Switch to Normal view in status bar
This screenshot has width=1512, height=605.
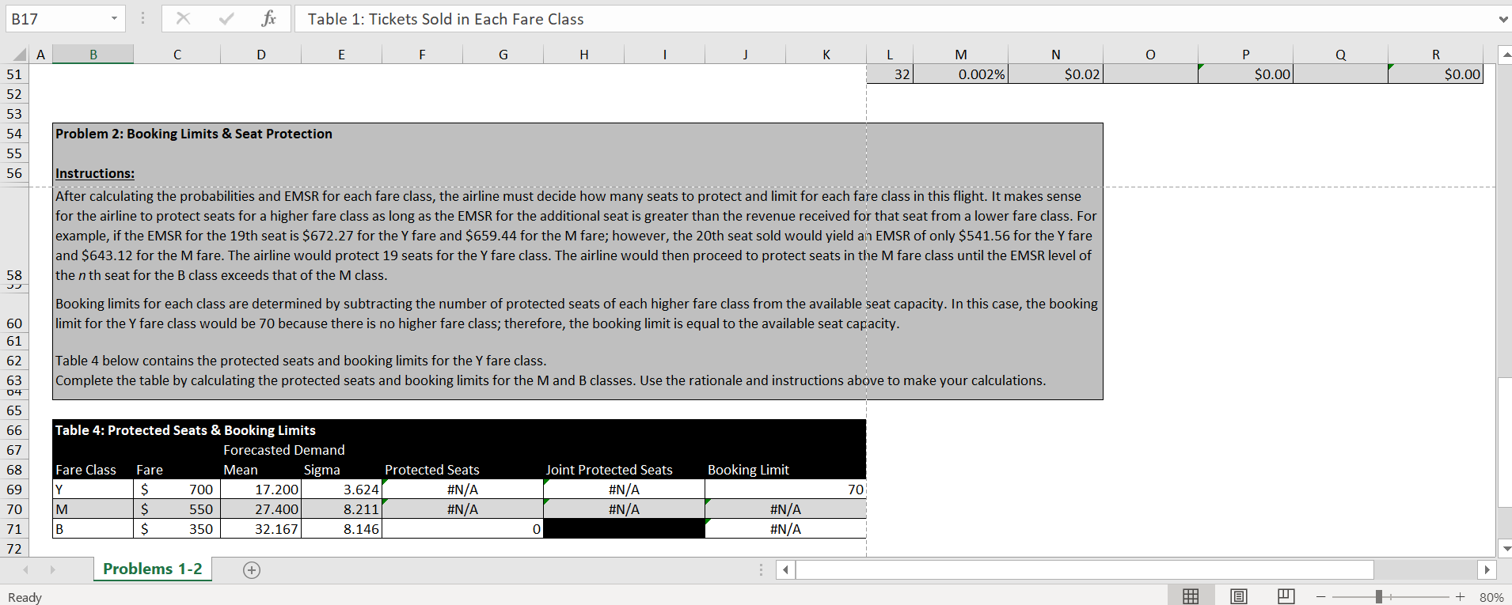1191,596
